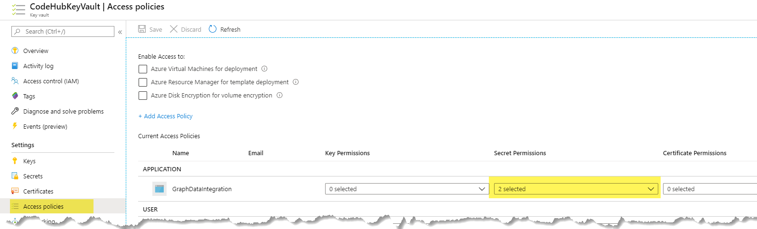Click the Search (Ctrl+/) input field

[x=63, y=31]
